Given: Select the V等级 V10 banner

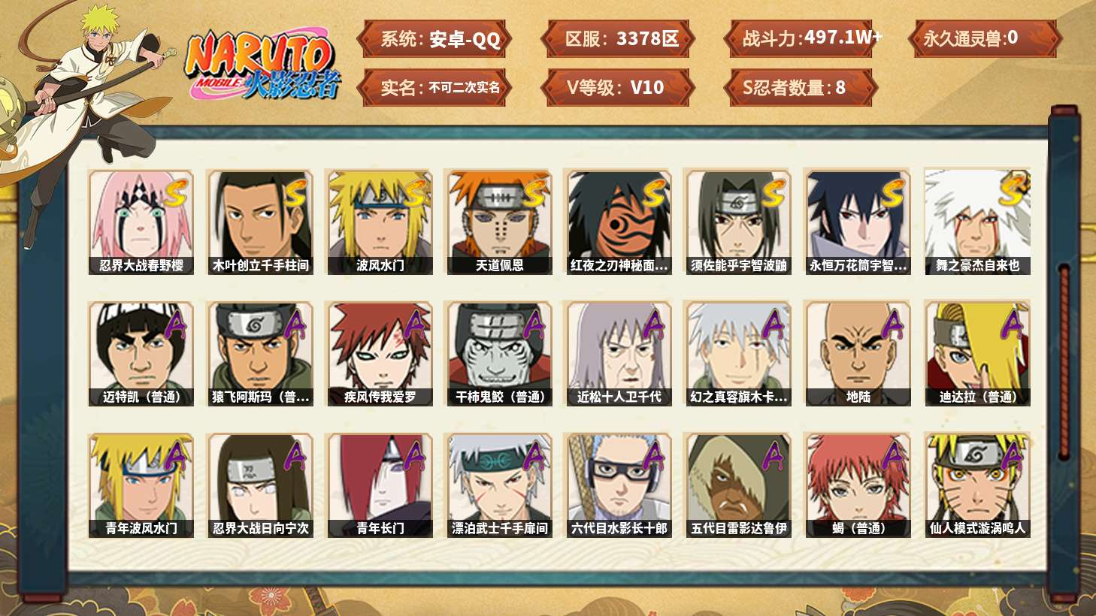Looking at the screenshot, I should tap(616, 87).
